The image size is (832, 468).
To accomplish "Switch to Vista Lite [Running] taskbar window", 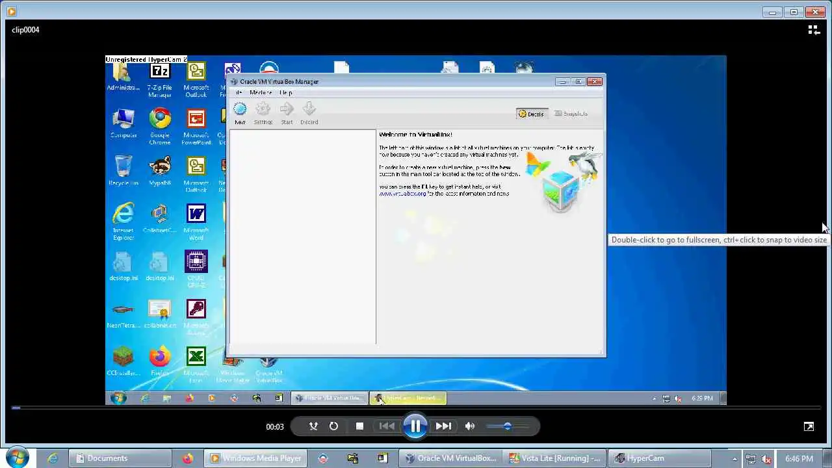I will coord(554,458).
